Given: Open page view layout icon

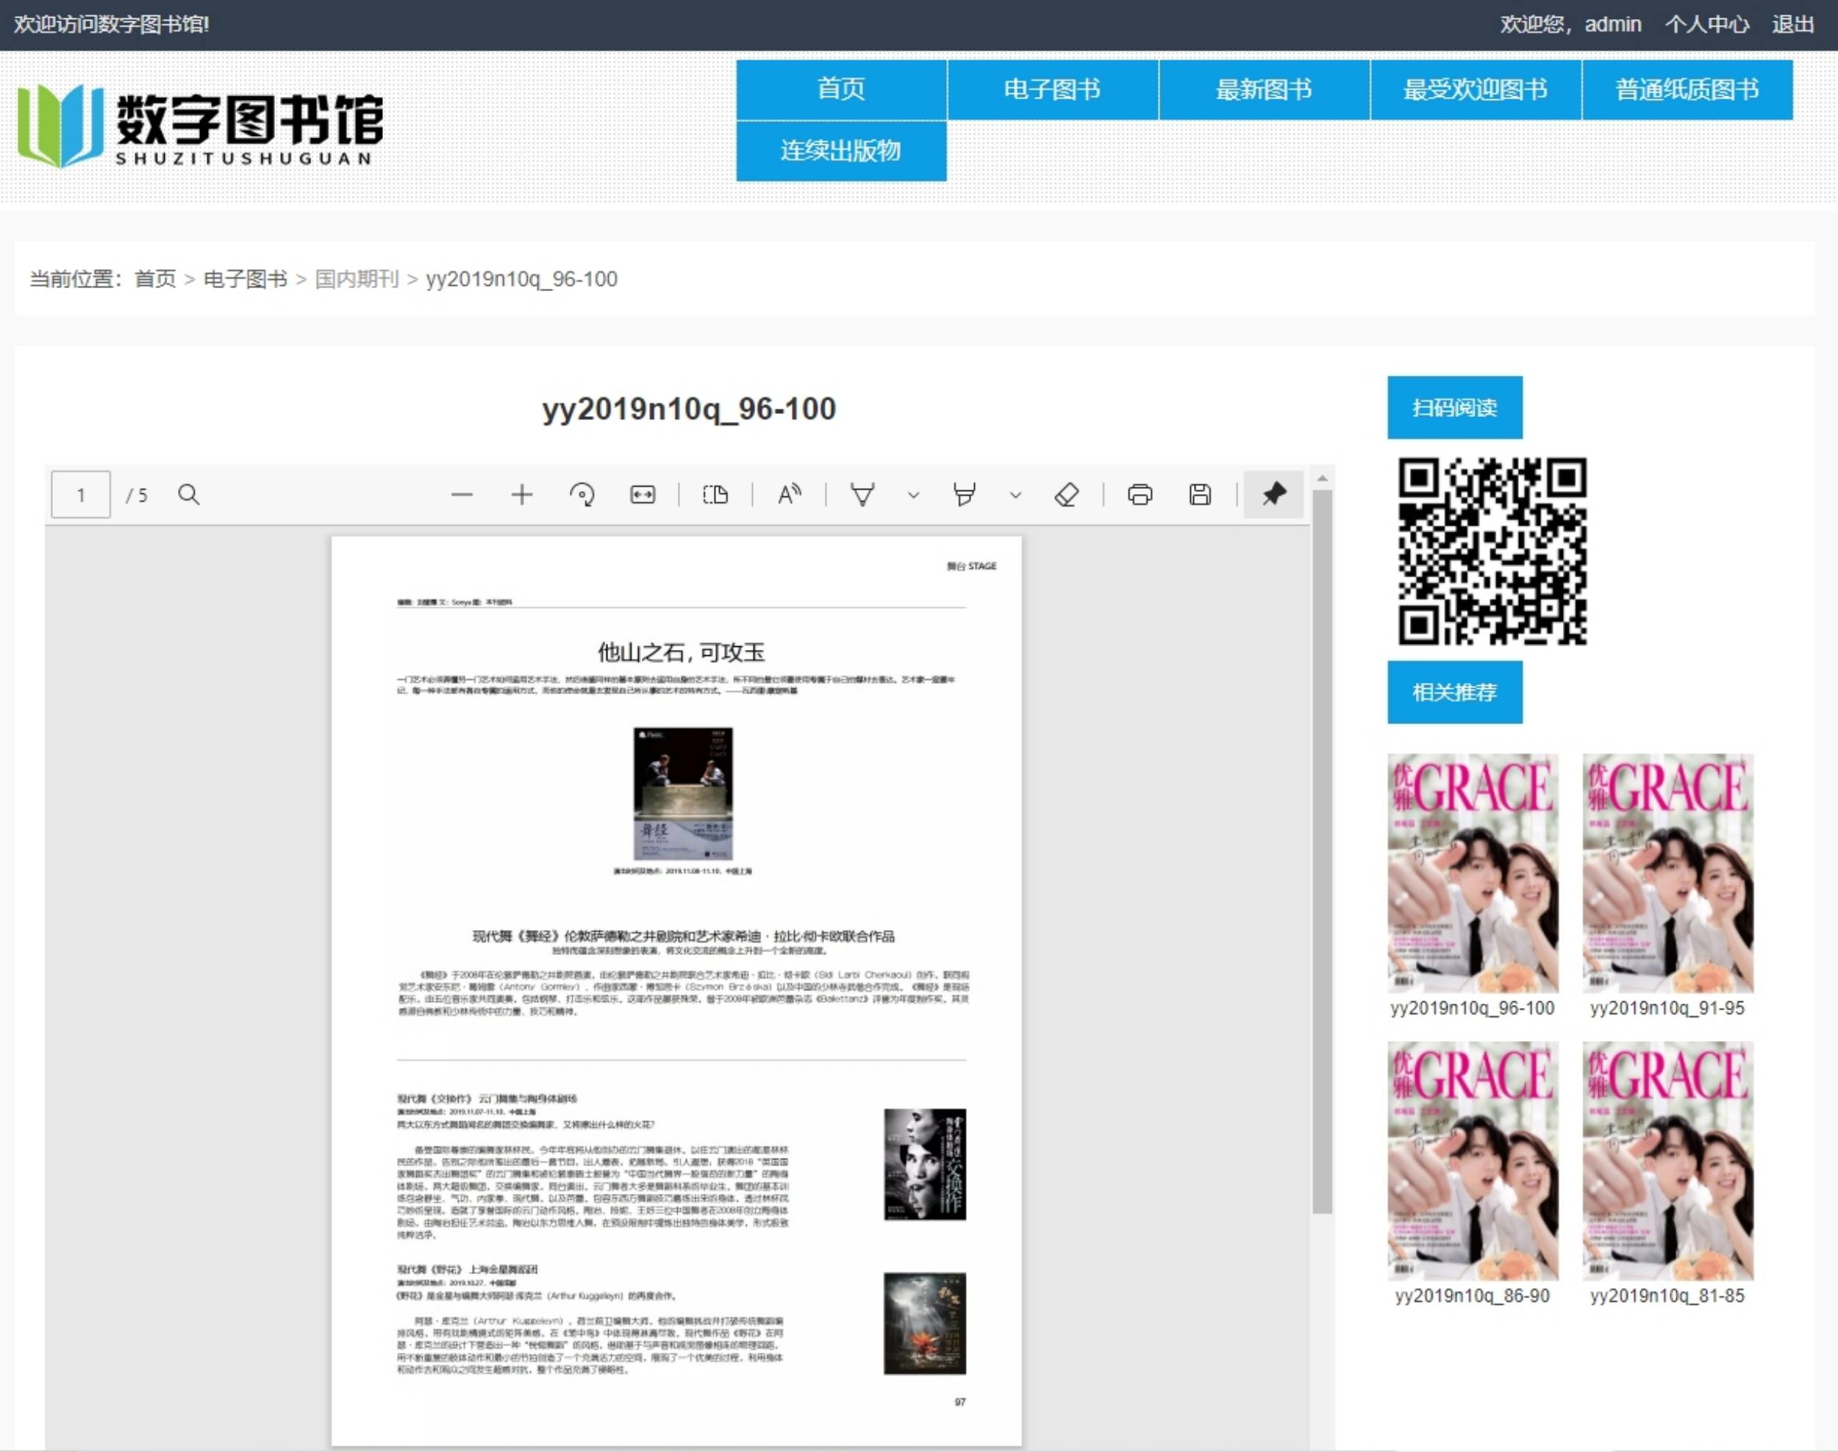Looking at the screenshot, I should 716,495.
